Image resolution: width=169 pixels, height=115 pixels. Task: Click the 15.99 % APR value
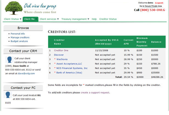click(128, 55)
